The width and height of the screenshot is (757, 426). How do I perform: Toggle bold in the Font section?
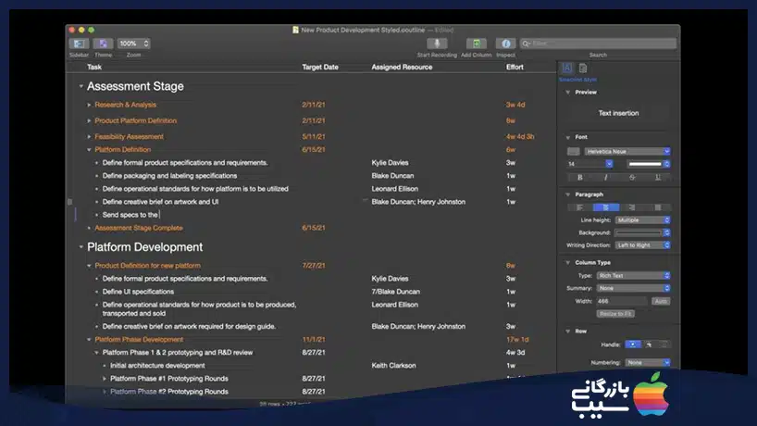(x=580, y=177)
